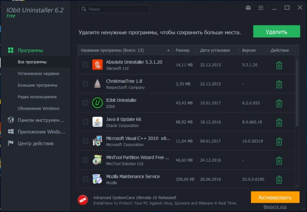Click trash icon for Absolute Uninstaller

(279, 65)
